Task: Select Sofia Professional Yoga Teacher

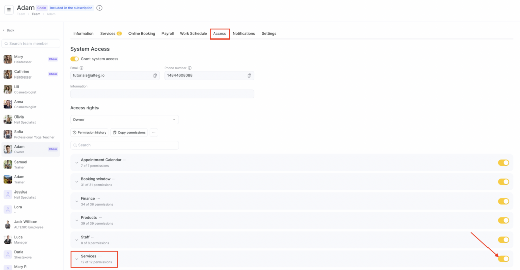Action: (x=31, y=134)
